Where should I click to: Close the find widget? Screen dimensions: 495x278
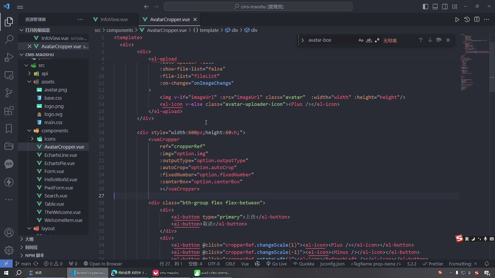point(448,40)
